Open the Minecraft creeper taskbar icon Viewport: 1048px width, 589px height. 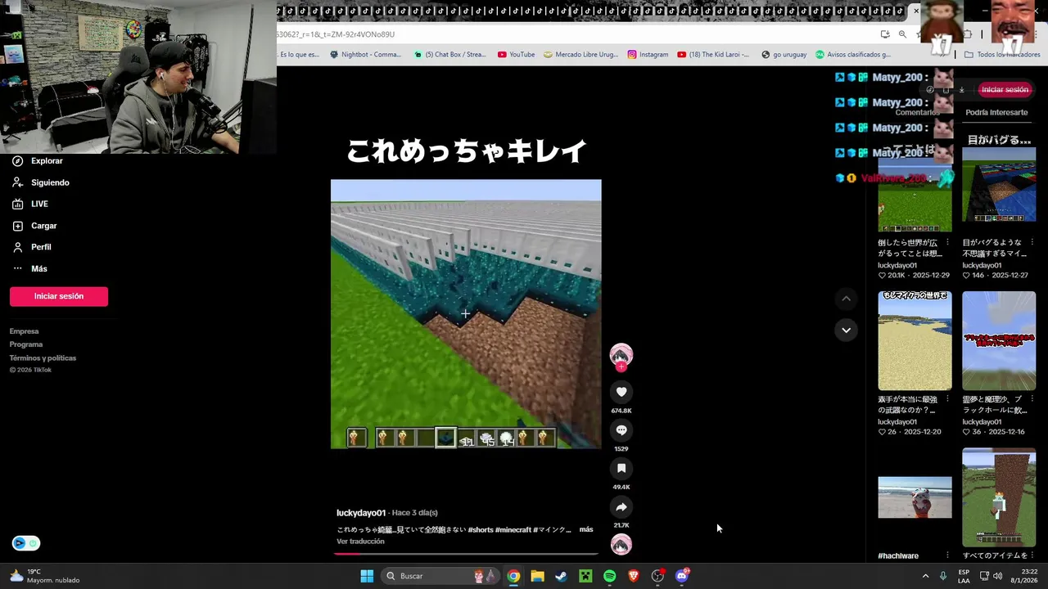585,576
